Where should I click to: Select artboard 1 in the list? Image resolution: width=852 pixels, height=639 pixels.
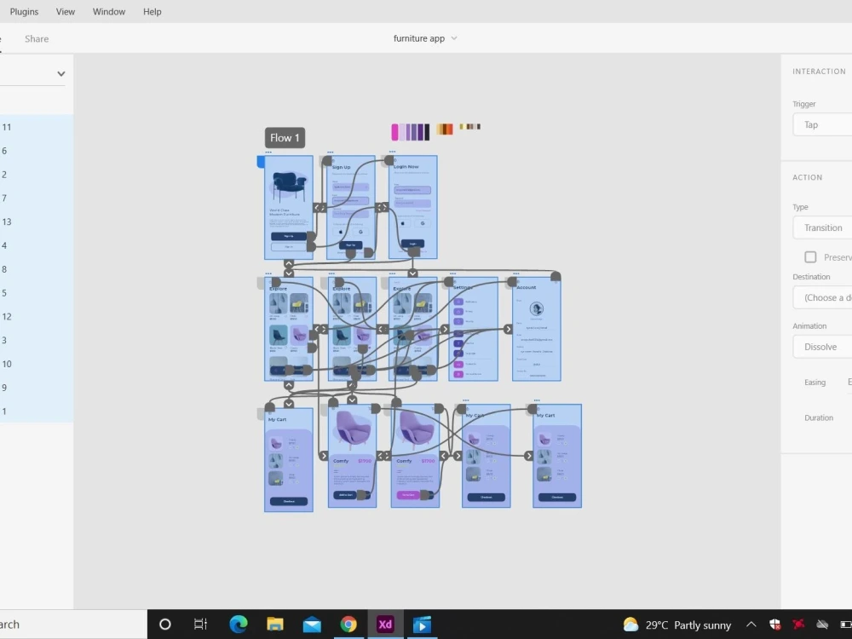(x=37, y=412)
